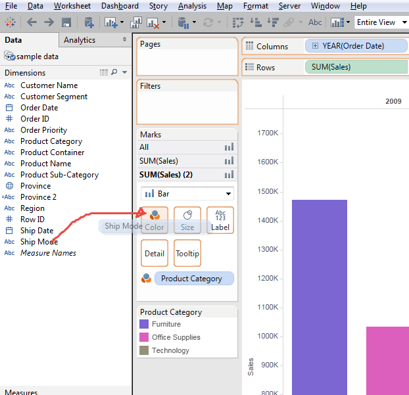Open the Format menu
Image resolution: width=409 pixels, height=395 pixels.
[256, 6]
